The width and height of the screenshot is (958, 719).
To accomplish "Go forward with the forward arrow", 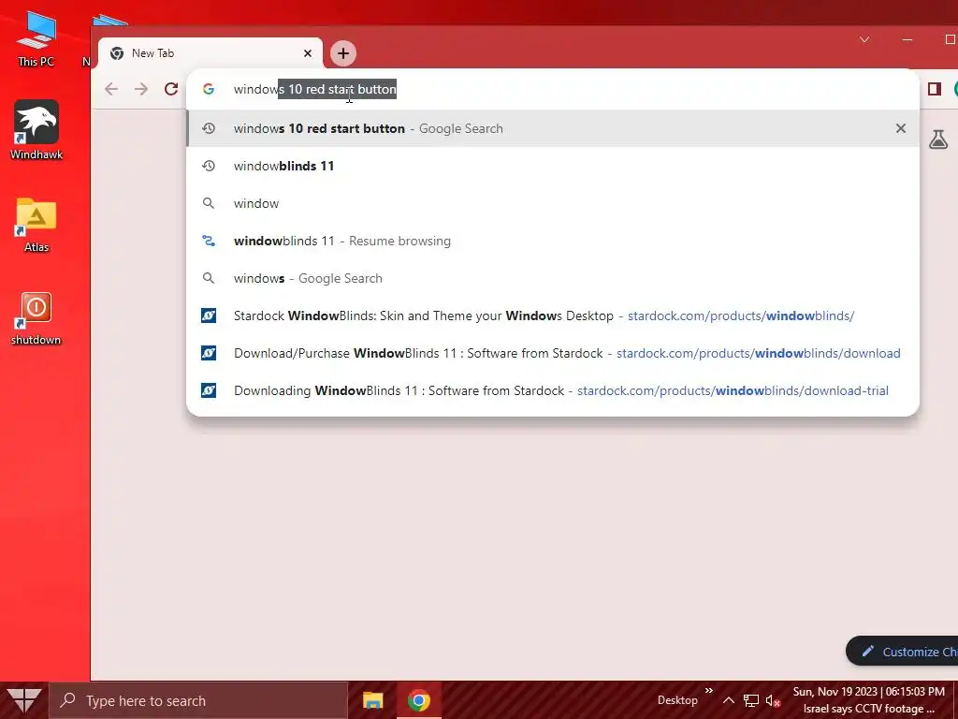I will click(x=141, y=89).
